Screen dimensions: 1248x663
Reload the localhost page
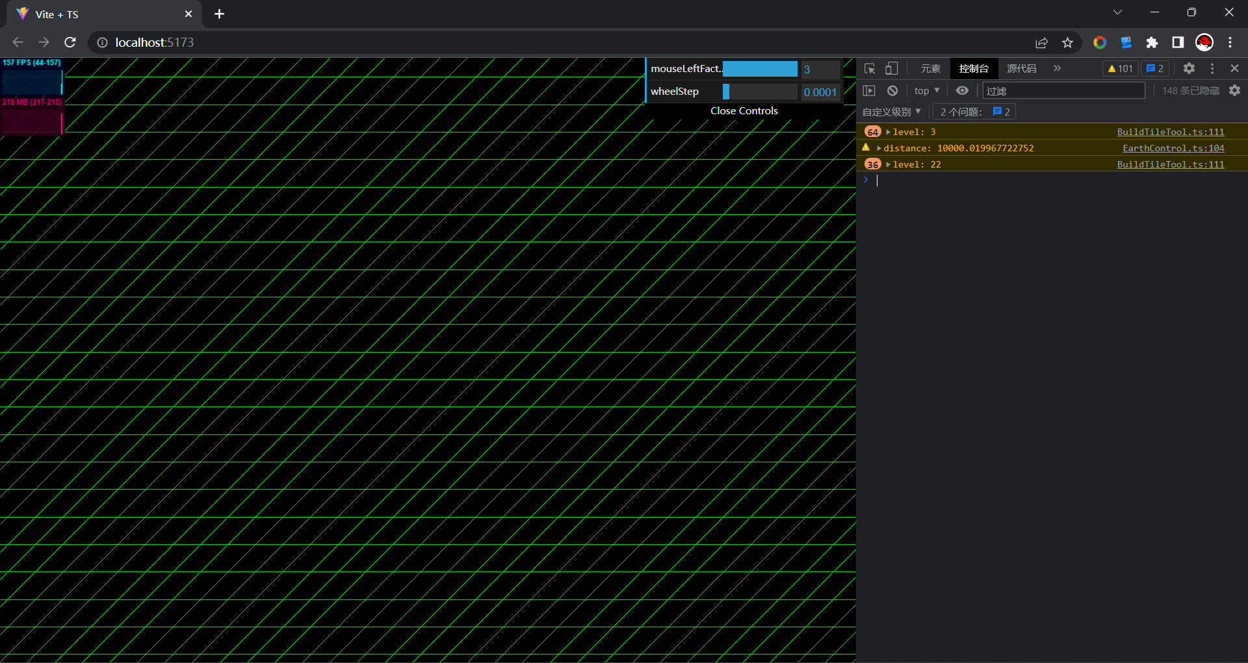(70, 42)
